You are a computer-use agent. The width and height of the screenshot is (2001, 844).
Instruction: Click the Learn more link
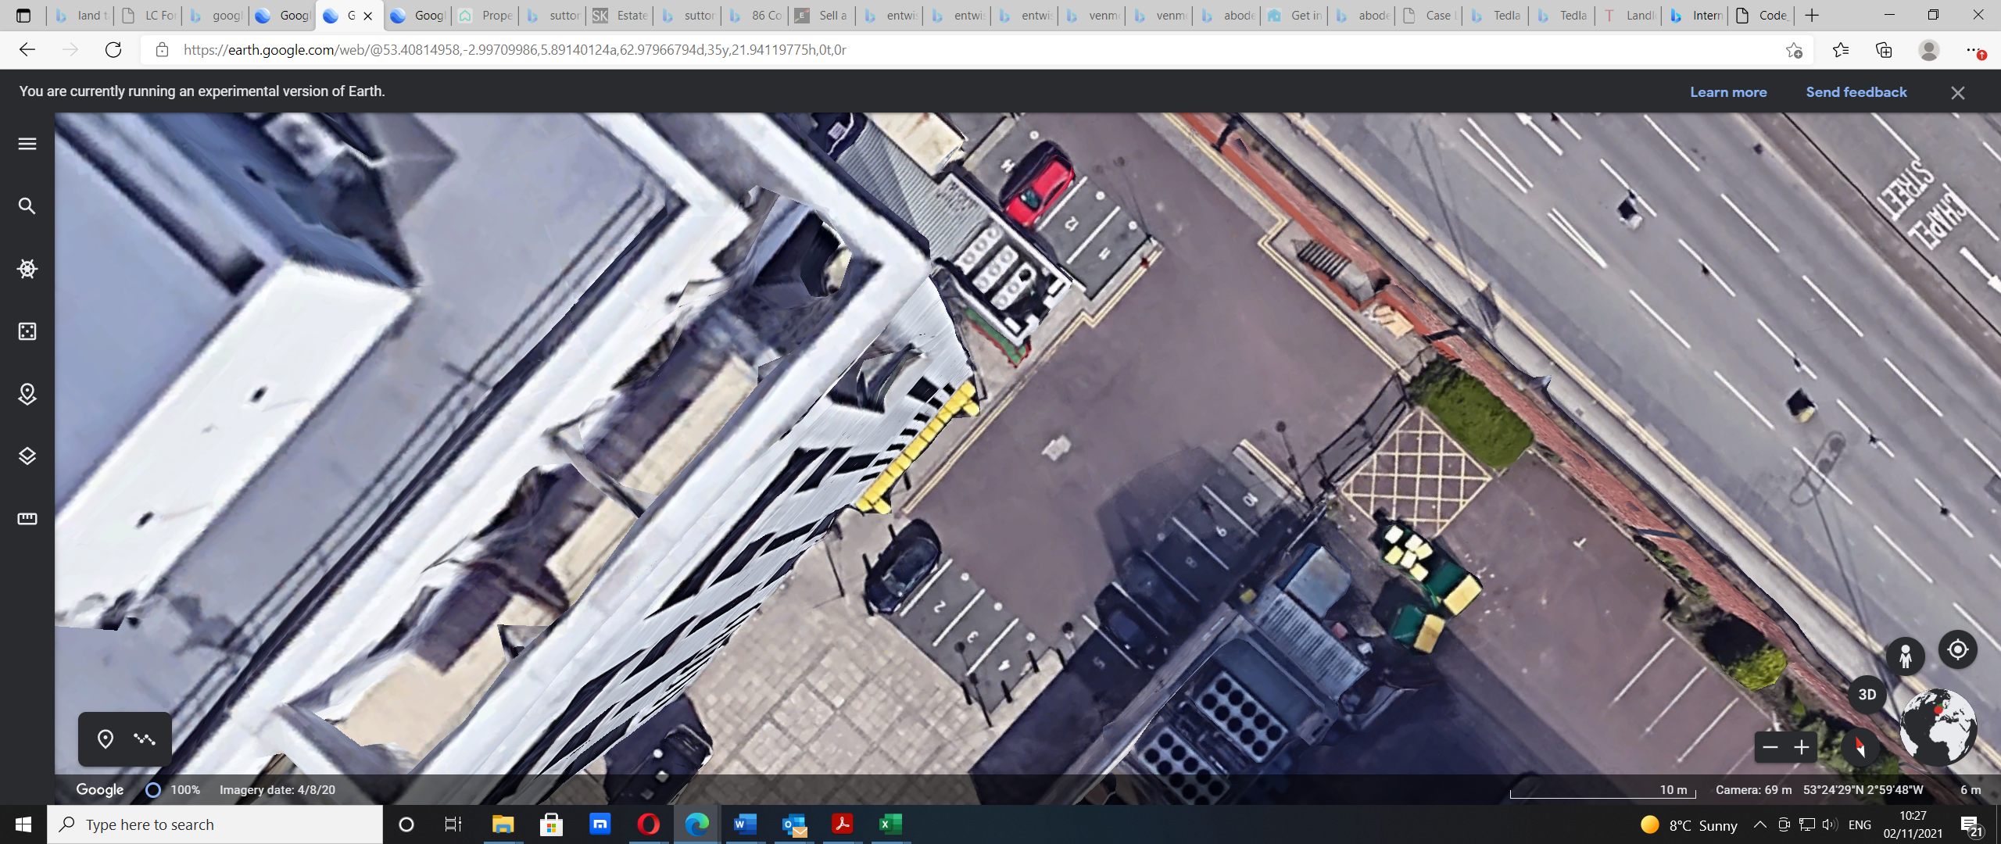[1728, 92]
